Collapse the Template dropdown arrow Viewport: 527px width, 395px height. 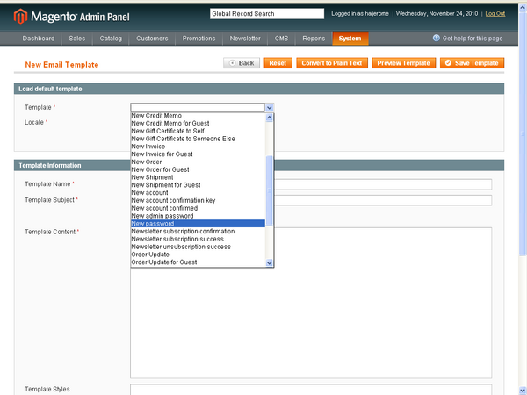pyautogui.click(x=270, y=107)
